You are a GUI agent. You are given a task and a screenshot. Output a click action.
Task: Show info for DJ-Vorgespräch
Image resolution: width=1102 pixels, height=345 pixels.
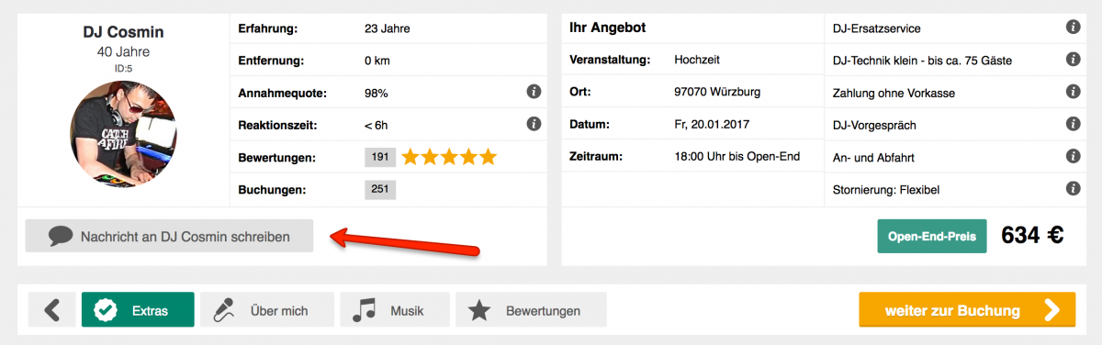[x=1072, y=124]
